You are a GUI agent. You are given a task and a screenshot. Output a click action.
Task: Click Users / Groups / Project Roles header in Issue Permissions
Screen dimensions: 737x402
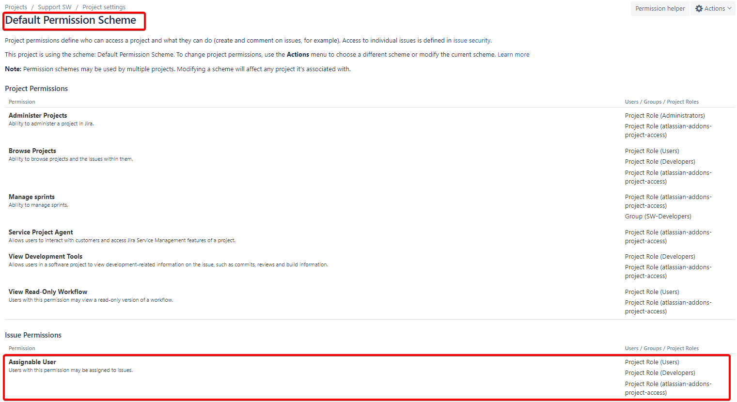tap(662, 348)
